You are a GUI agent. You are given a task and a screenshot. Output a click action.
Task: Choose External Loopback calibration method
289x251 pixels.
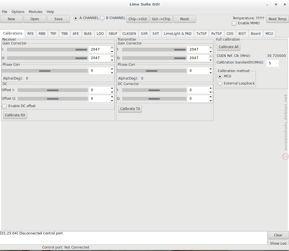coord(220,84)
